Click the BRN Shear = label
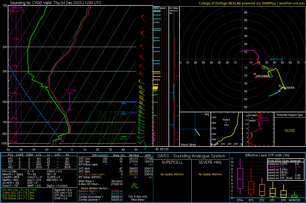 [x=86, y=181]
